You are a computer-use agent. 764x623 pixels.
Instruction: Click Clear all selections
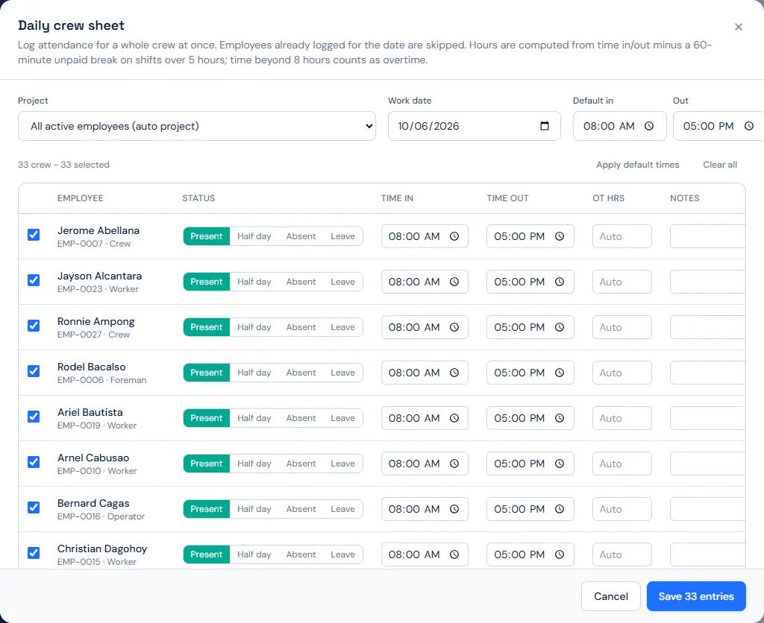point(720,165)
